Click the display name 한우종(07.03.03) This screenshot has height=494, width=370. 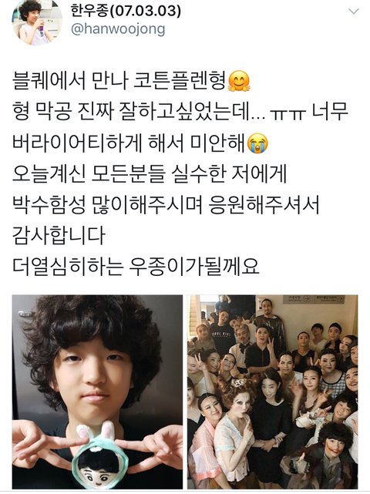(x=126, y=11)
